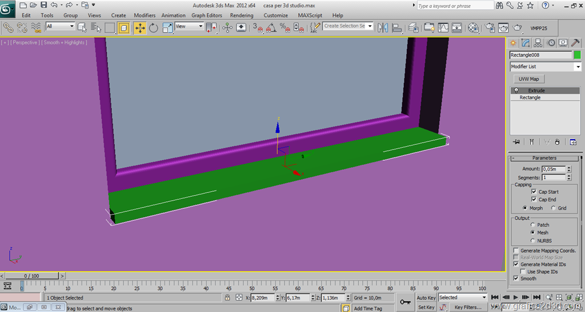
Task: Open the Hierarchy panel tab
Action: coord(538,43)
